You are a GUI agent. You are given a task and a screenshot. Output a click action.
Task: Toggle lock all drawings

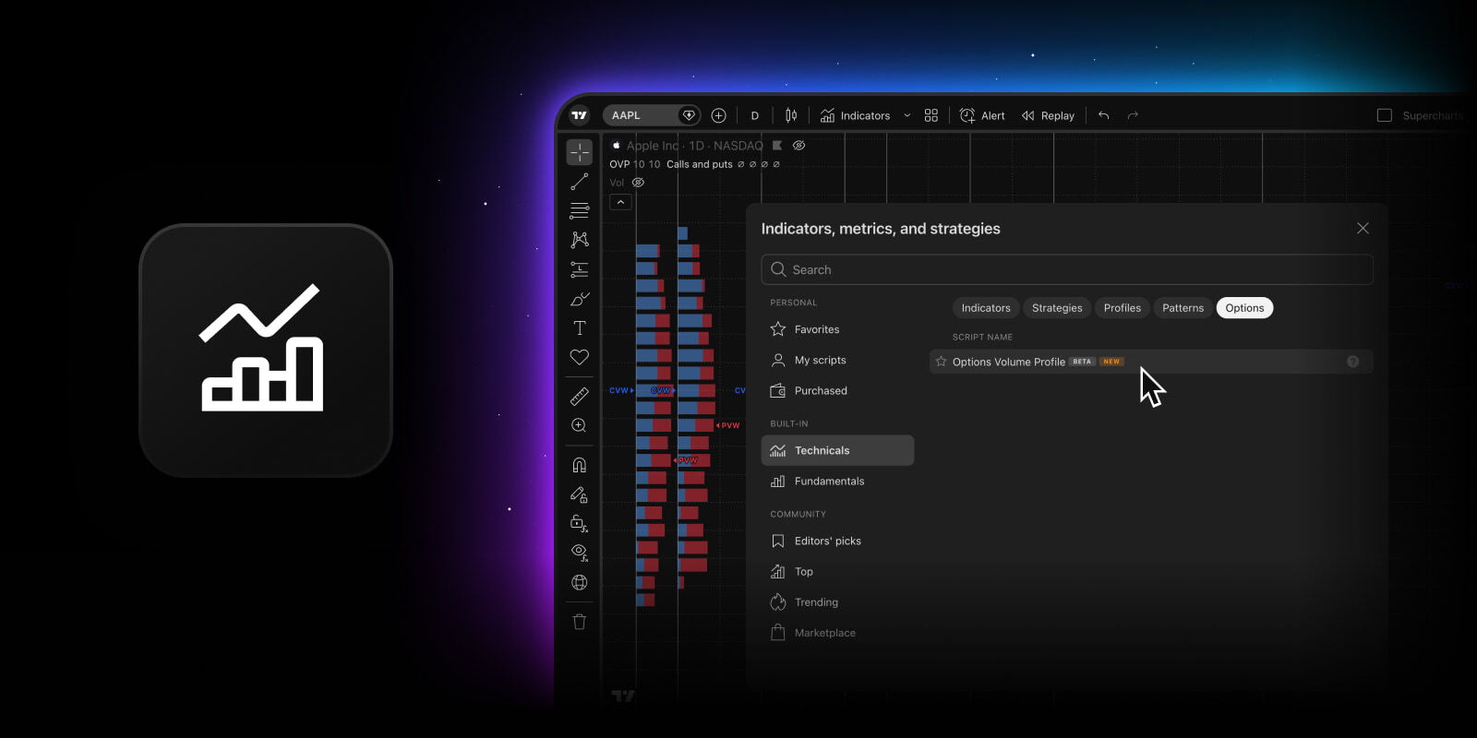[580, 523]
